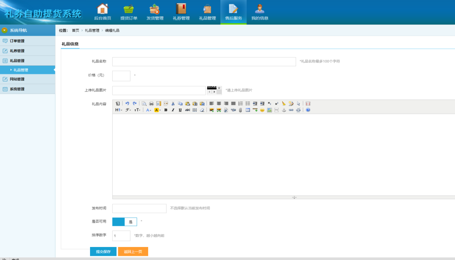The image size is (455, 260).
Task: Insert horizontal rule icon
Action: coord(255,110)
